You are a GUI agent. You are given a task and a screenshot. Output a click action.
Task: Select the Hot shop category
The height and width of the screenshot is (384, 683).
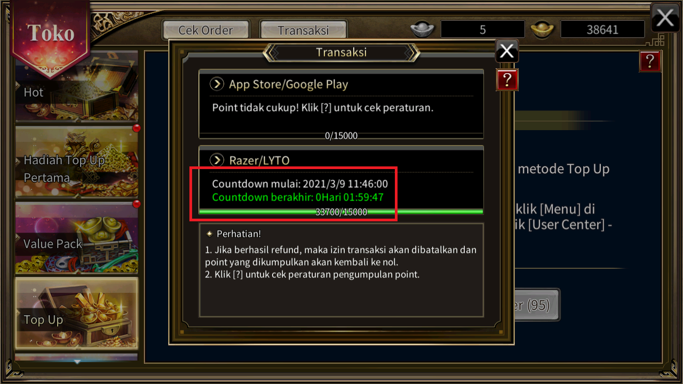(x=77, y=86)
